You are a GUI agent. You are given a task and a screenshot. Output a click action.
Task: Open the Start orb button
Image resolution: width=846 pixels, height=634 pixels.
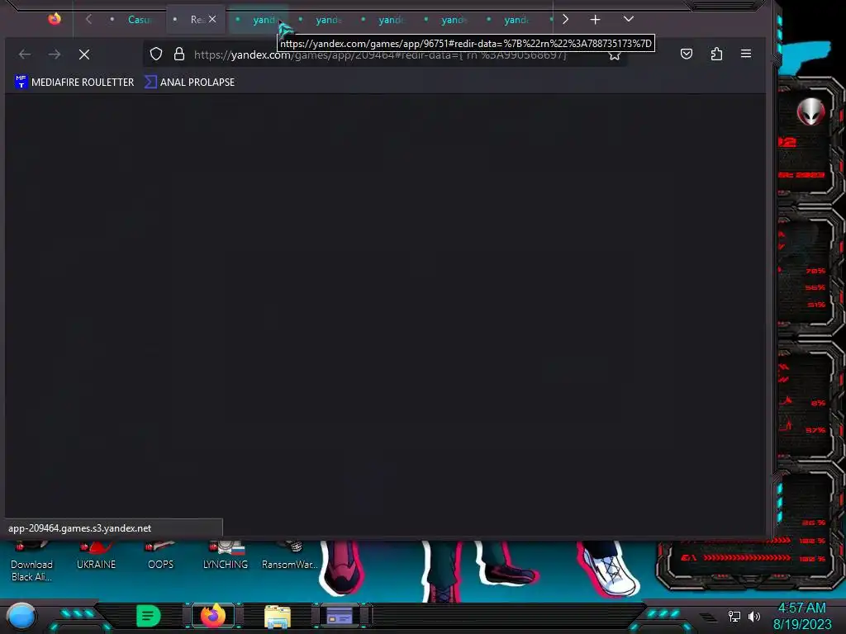pos(21,616)
